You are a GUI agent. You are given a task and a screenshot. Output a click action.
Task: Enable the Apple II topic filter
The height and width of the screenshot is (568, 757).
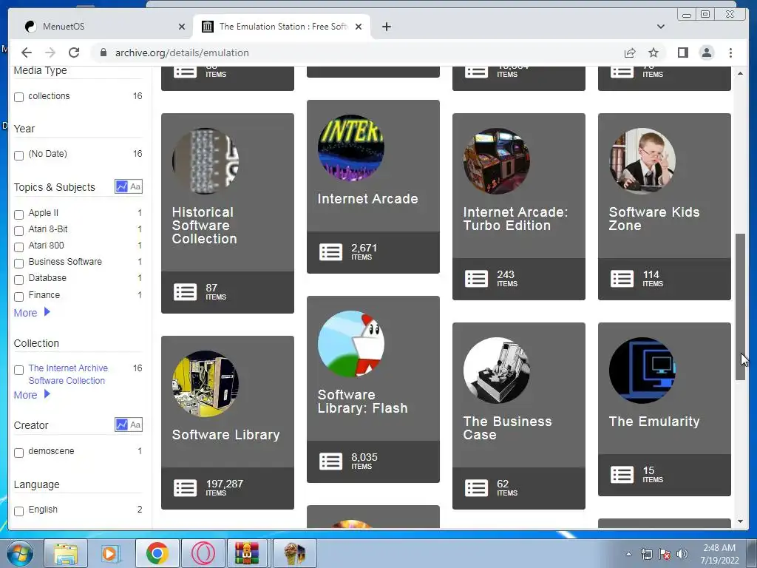coord(18,214)
